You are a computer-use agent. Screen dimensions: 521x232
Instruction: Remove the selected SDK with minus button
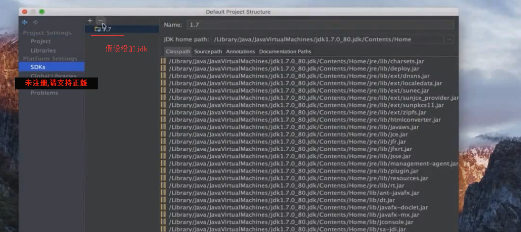[101, 20]
